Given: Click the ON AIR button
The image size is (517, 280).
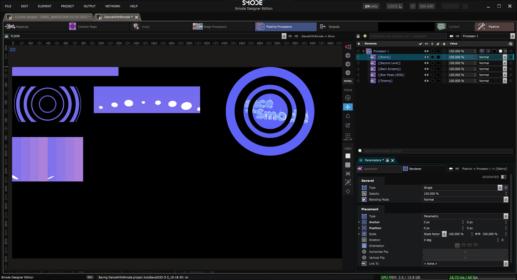Looking at the screenshot, I should click(x=426, y=6).
